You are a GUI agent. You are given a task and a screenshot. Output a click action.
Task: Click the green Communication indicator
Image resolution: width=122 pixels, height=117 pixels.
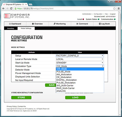coord(115,19)
